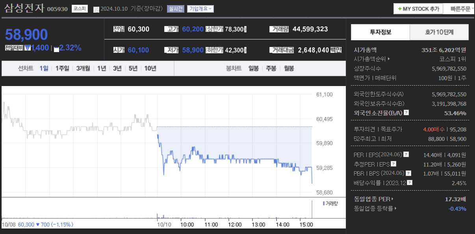This screenshot has height=234, width=475.
Task: Click the 하한가 value 42,300
Action: coord(235,50)
